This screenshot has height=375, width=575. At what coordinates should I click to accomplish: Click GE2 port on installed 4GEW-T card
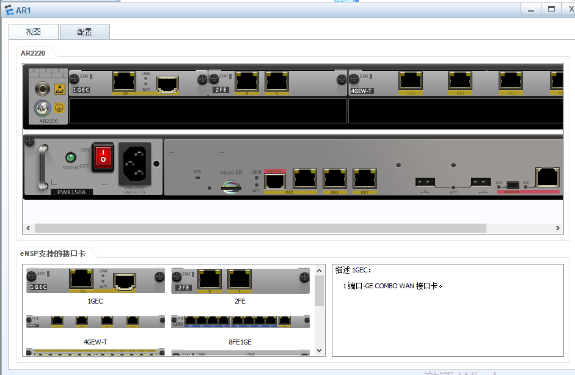click(511, 81)
